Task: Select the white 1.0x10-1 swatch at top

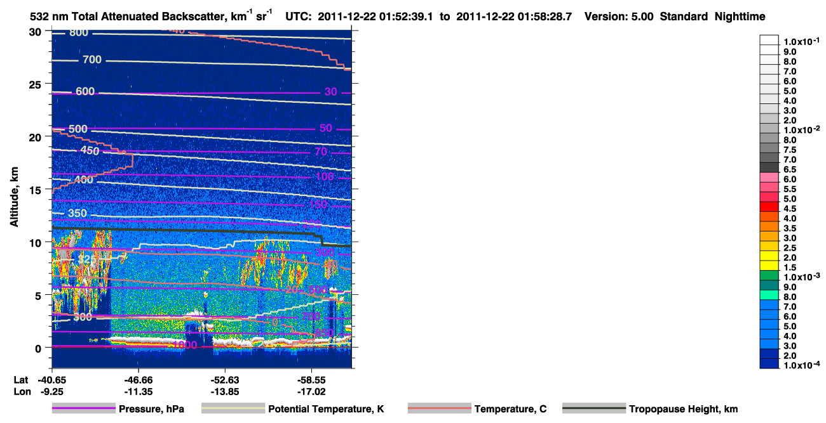Action: point(769,40)
